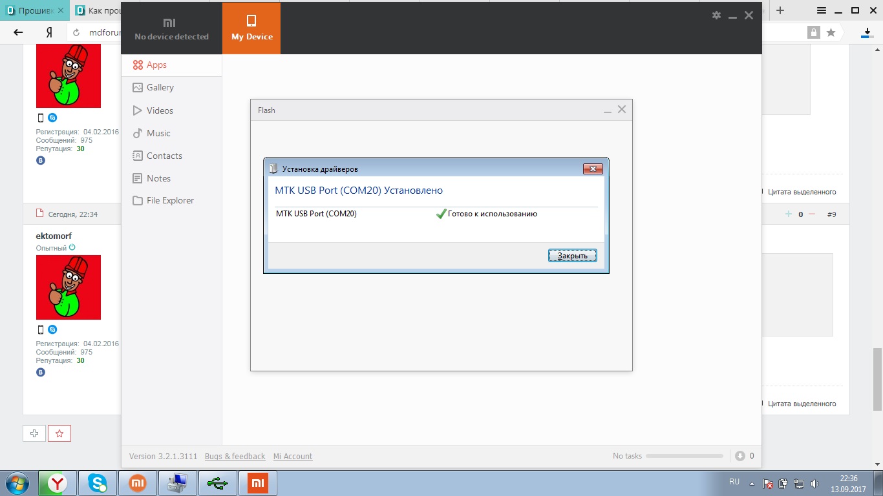
Task: Open browser downloads arrow
Action: click(867, 32)
